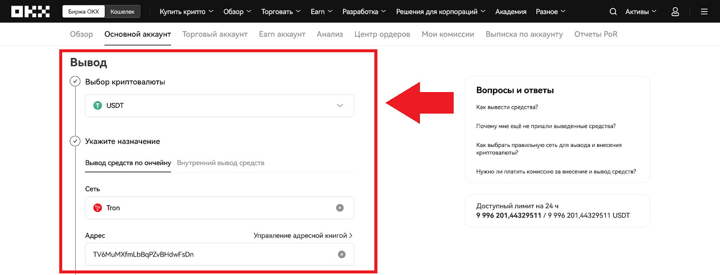The image size is (720, 275).
Task: Open the hamburger menu icon
Action: (x=704, y=12)
